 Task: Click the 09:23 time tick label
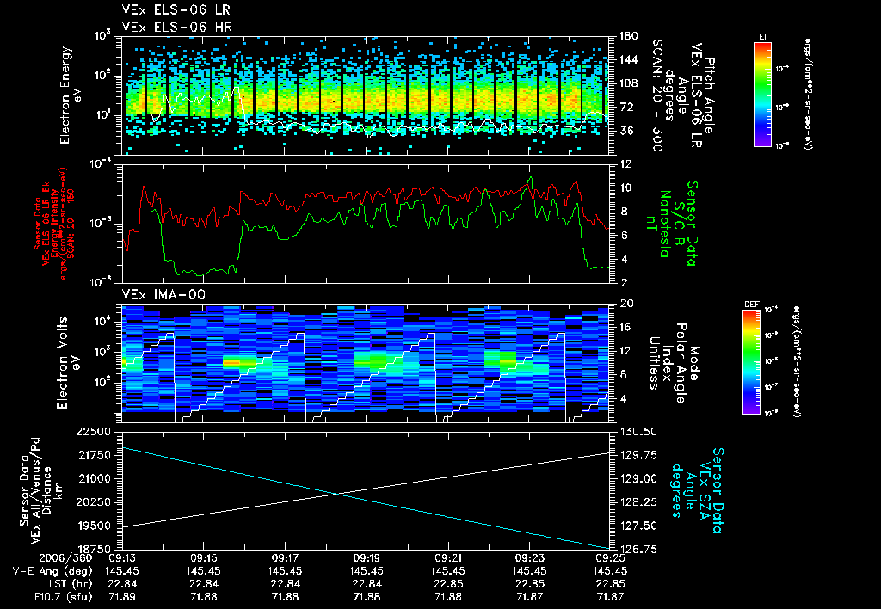coord(529,558)
